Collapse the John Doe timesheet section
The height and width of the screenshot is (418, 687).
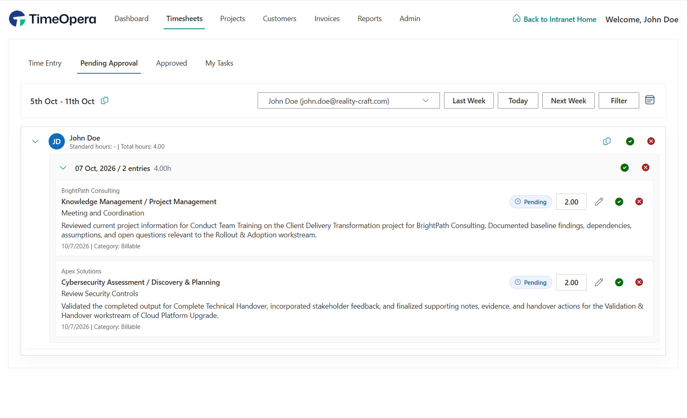click(x=35, y=141)
